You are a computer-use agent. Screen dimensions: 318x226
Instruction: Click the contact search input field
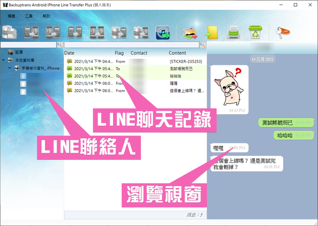[x=28, y=45]
